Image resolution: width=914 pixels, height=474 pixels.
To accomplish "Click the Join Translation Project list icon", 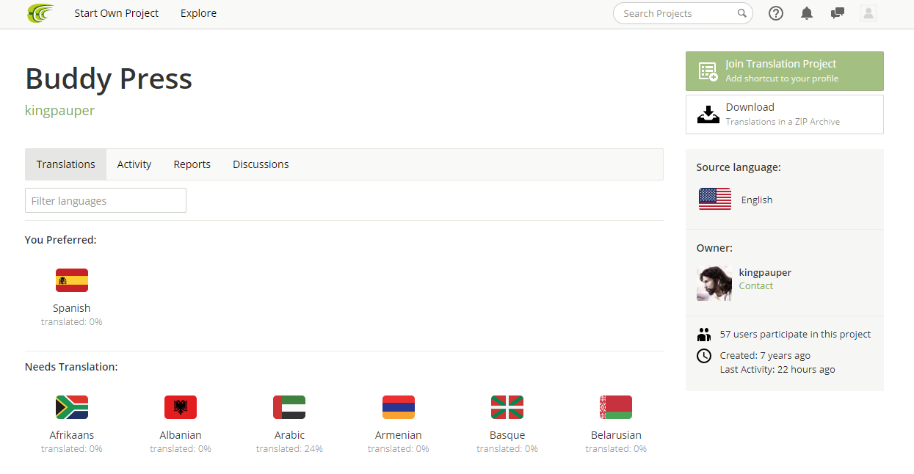I will click(708, 71).
